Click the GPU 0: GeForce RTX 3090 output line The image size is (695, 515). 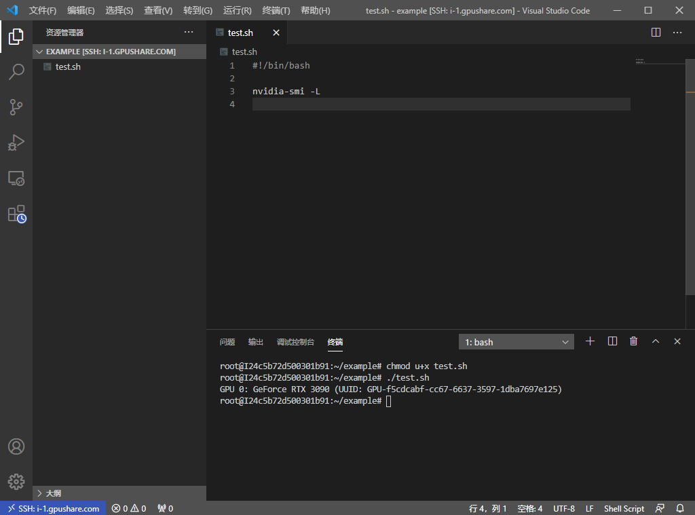390,389
